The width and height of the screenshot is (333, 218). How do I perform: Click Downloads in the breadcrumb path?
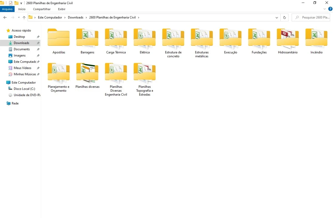pos(76,17)
